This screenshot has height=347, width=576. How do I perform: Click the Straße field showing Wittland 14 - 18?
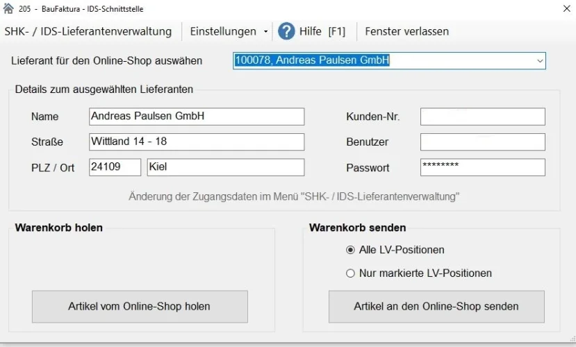point(197,142)
